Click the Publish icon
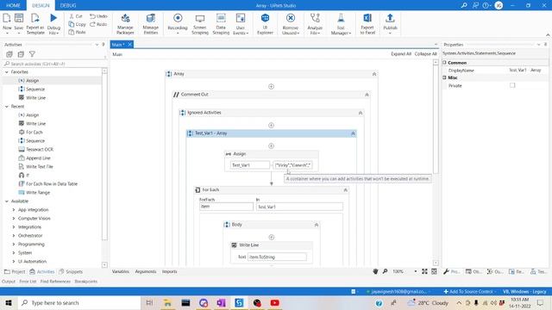 point(390,18)
